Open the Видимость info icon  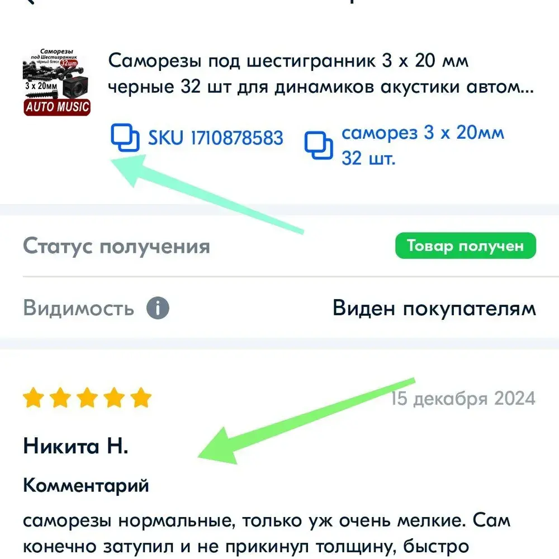click(158, 307)
